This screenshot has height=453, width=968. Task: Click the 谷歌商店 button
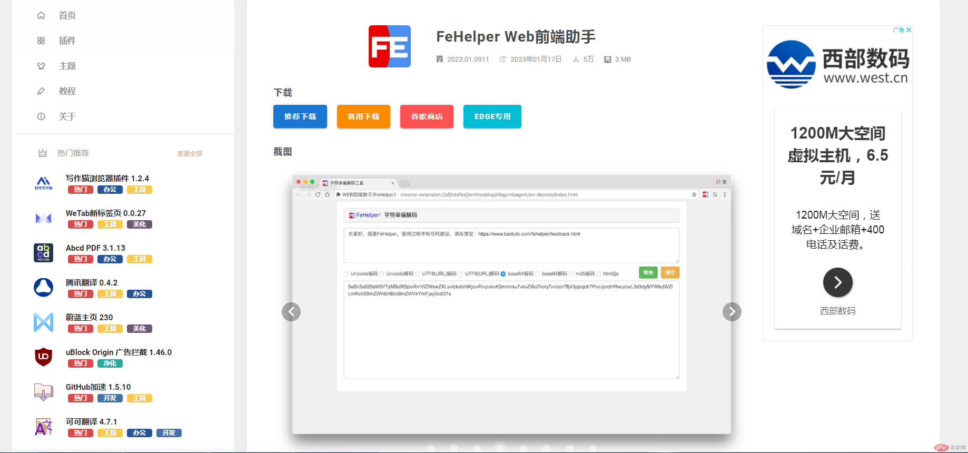tap(427, 116)
